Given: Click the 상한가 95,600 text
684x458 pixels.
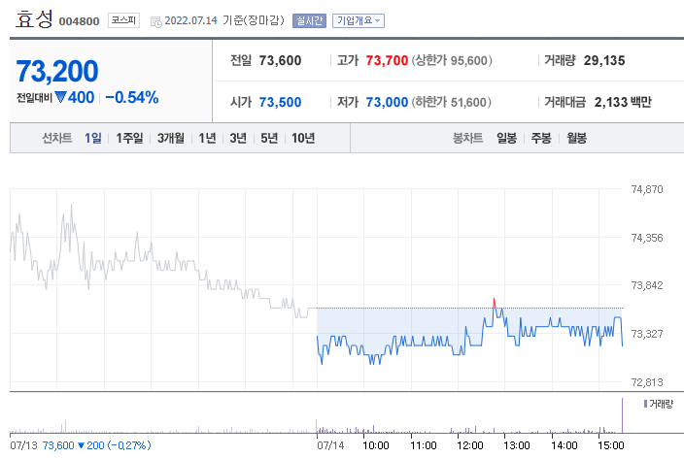Looking at the screenshot, I should (452, 60).
